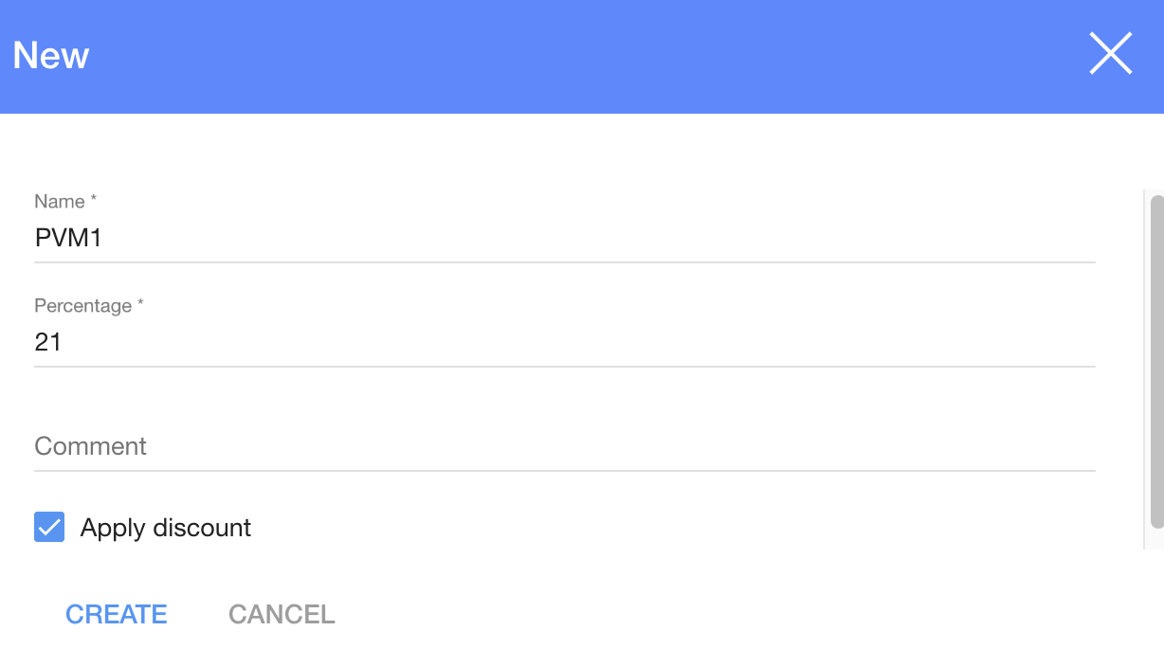Viewport: 1164px width, 667px height.
Task: Click the value 21 in Percentage
Action: (48, 342)
